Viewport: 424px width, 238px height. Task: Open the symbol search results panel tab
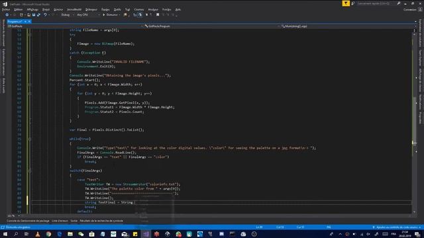(101, 221)
